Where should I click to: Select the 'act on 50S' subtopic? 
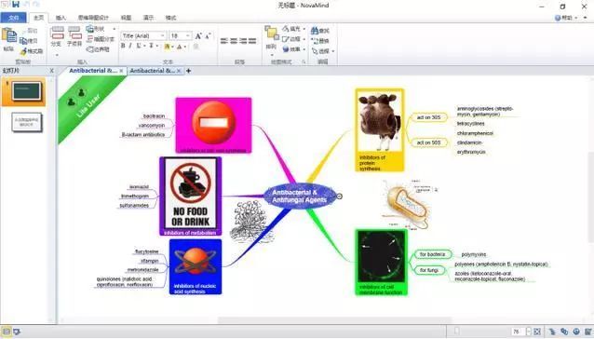pyautogui.click(x=429, y=142)
